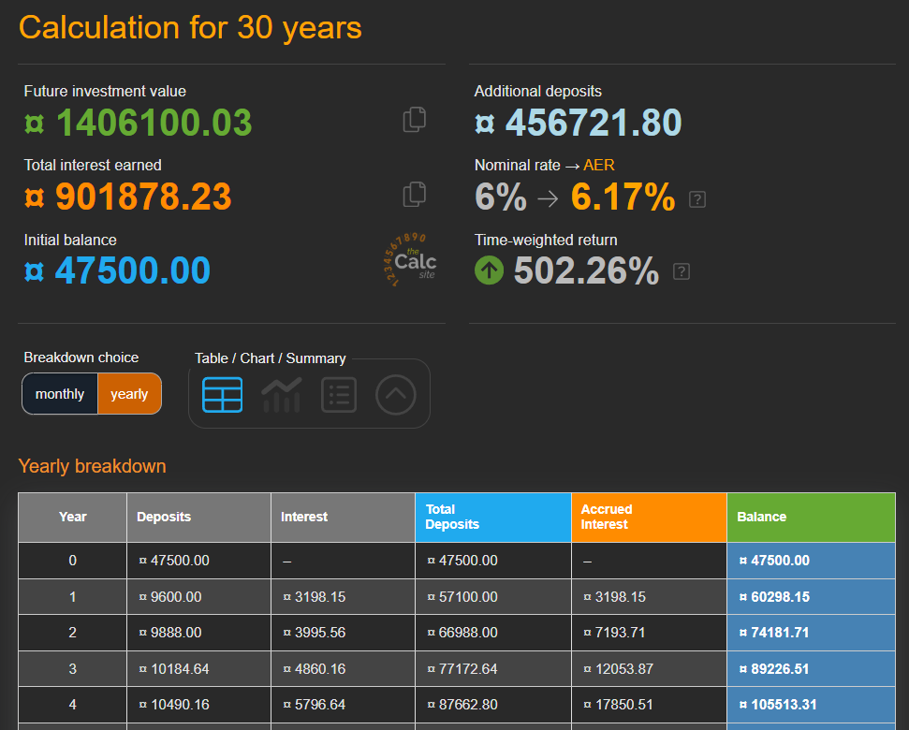The image size is (909, 730).
Task: Switch breakdown to monthly
Action: [x=59, y=393]
